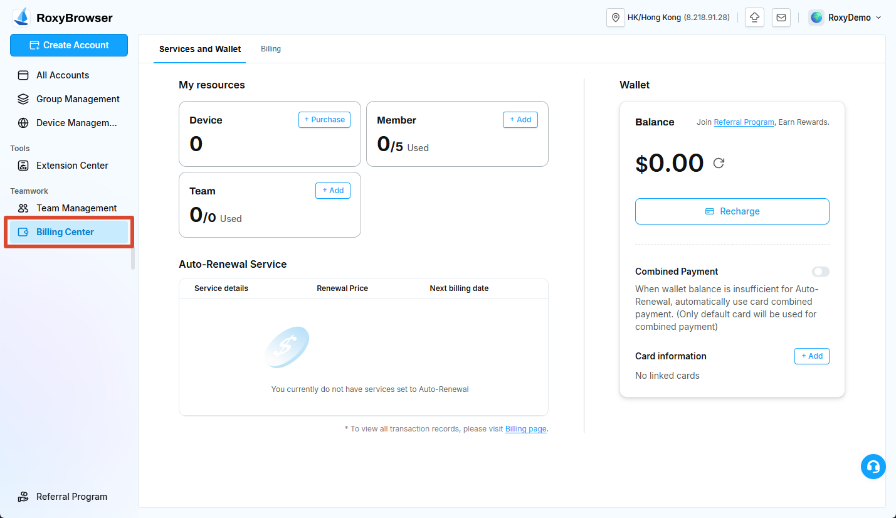Click the upload arrow icon in header

click(754, 18)
